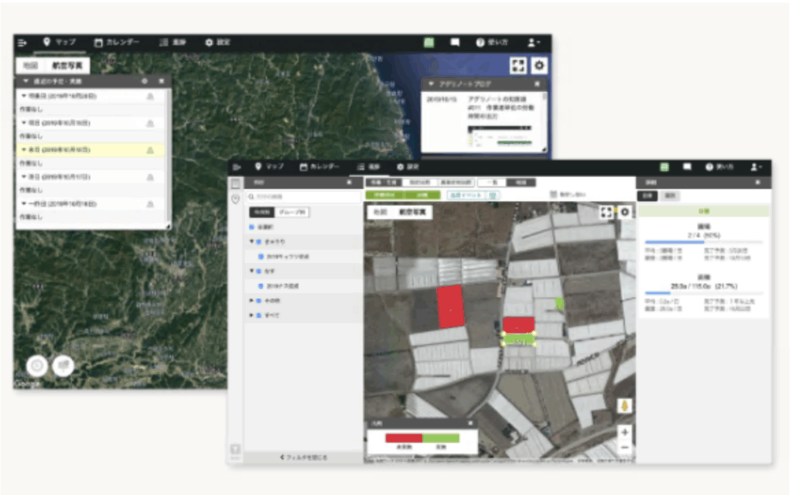Open the chat message icon in front window
This screenshot has width=792, height=495.
(686, 167)
